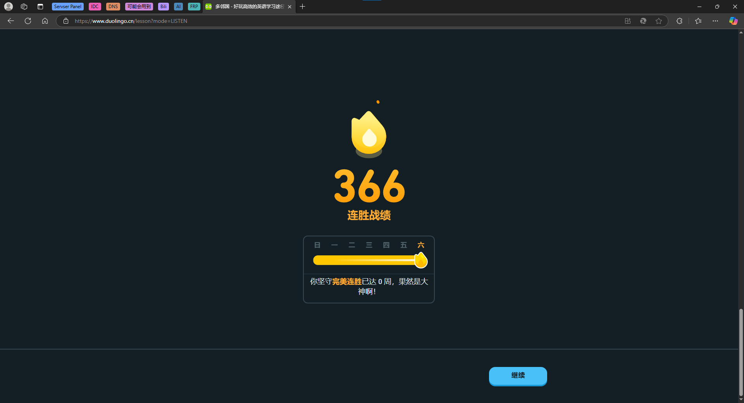Expand the FRP tab group
Screen dimensions: 744x403
point(194,7)
